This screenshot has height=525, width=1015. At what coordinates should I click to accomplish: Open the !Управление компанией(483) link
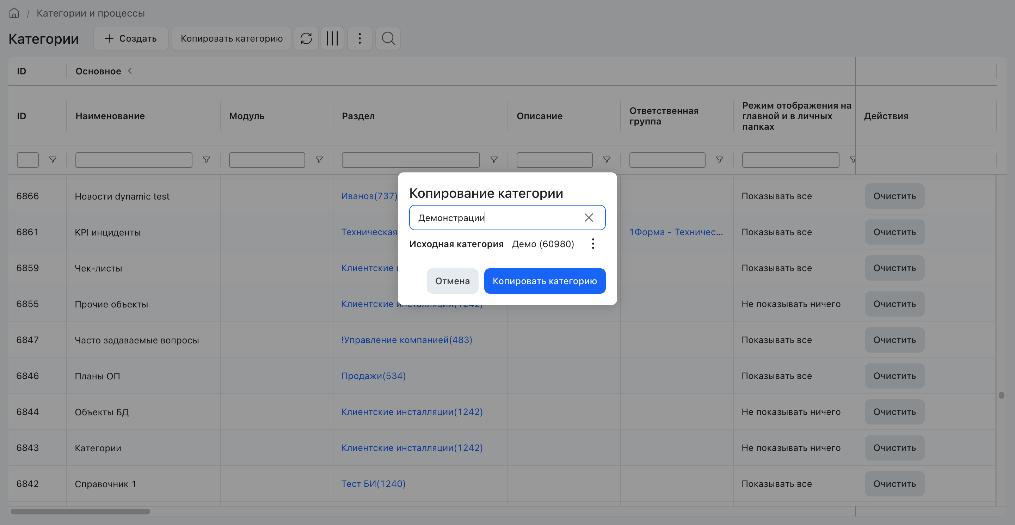click(x=407, y=340)
